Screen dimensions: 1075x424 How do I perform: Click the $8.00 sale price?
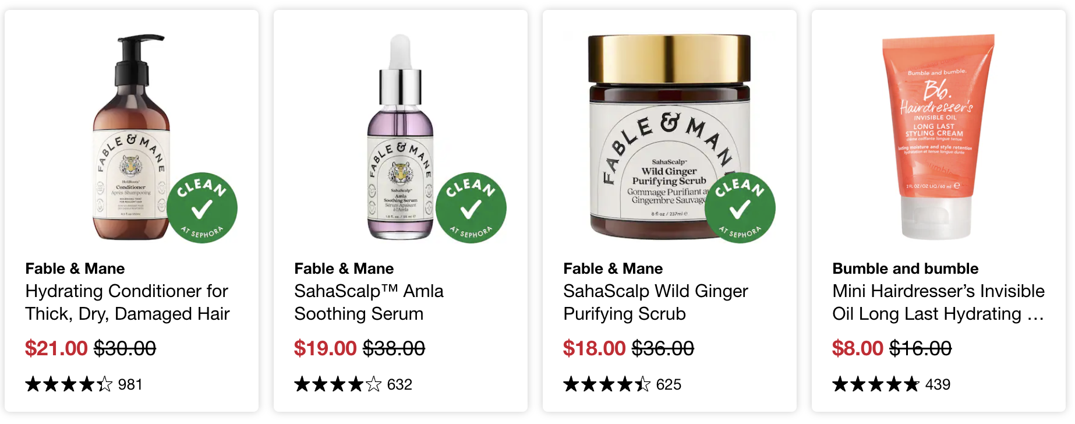tap(858, 348)
